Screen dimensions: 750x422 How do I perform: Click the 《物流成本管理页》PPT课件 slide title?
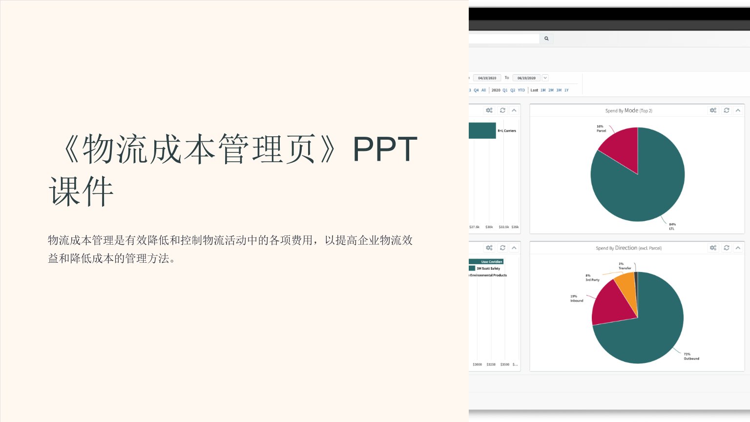click(233, 169)
